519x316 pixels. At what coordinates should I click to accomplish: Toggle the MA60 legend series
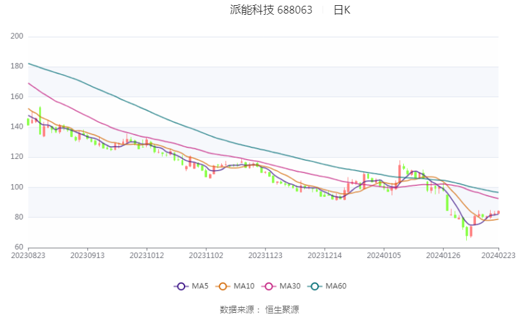click(327, 286)
